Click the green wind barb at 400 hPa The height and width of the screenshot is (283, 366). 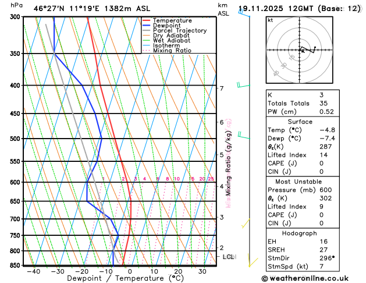click(243, 85)
